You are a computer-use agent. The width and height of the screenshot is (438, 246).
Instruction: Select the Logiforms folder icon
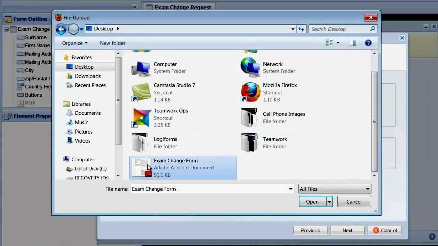coord(140,142)
